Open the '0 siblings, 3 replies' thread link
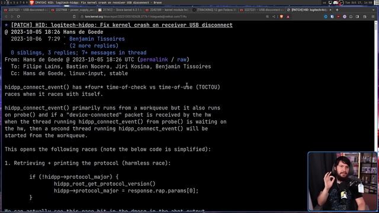This screenshot has height=213, width=379. pos(79,53)
